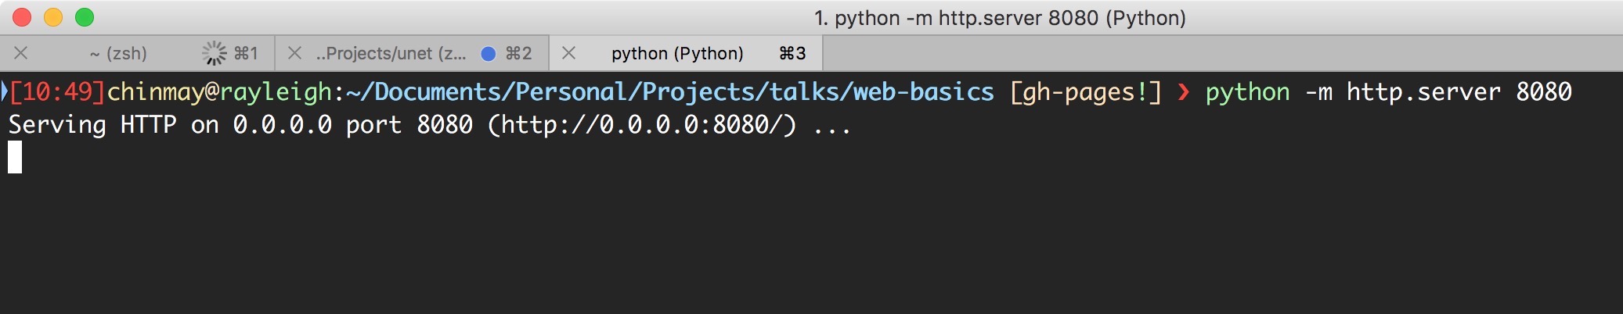Viewport: 1623px width, 314px height.
Task: Click the white terminal cursor block
Action: click(x=15, y=157)
